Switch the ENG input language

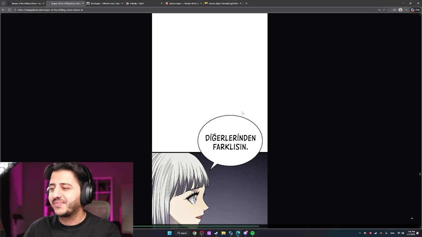click(392, 233)
